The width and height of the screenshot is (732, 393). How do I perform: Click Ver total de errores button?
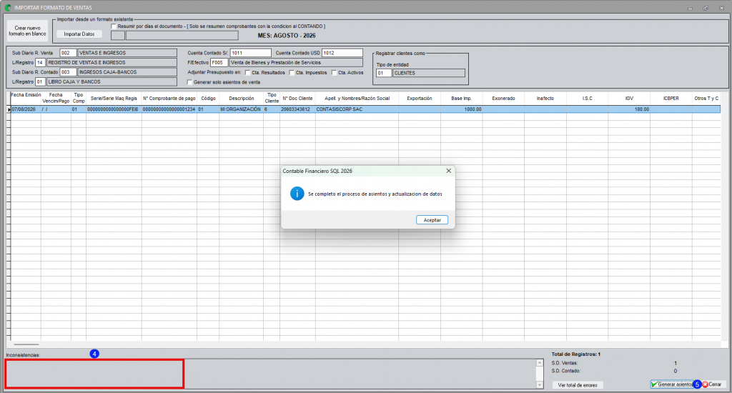578,385
